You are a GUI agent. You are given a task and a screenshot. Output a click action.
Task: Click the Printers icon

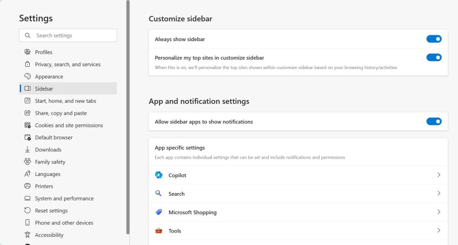pos(27,186)
